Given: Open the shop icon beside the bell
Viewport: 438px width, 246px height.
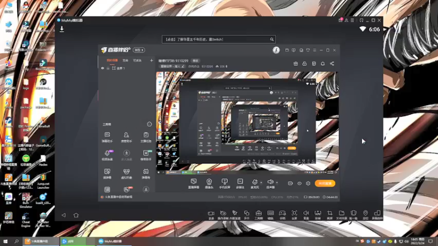Looking at the screenshot, I should pos(314,63).
